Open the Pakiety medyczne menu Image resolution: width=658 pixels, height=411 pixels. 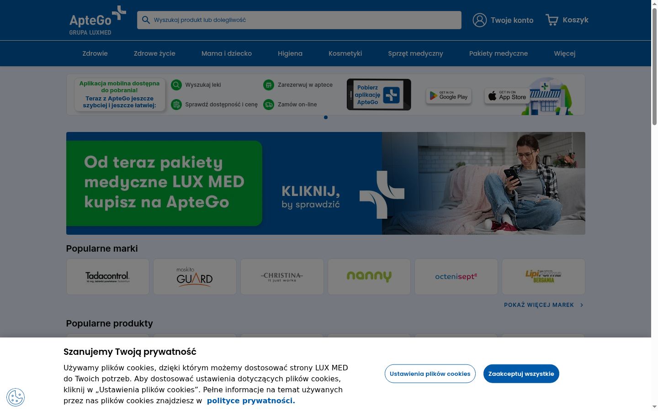[x=499, y=53]
